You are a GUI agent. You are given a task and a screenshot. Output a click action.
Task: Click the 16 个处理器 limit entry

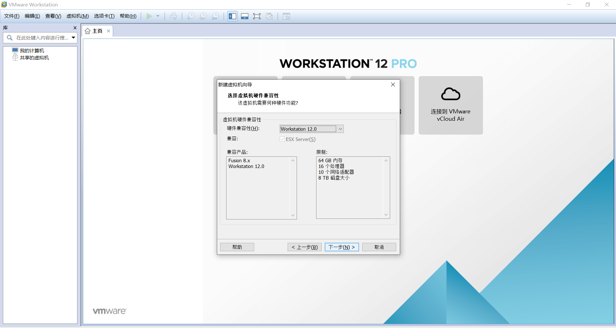(331, 166)
